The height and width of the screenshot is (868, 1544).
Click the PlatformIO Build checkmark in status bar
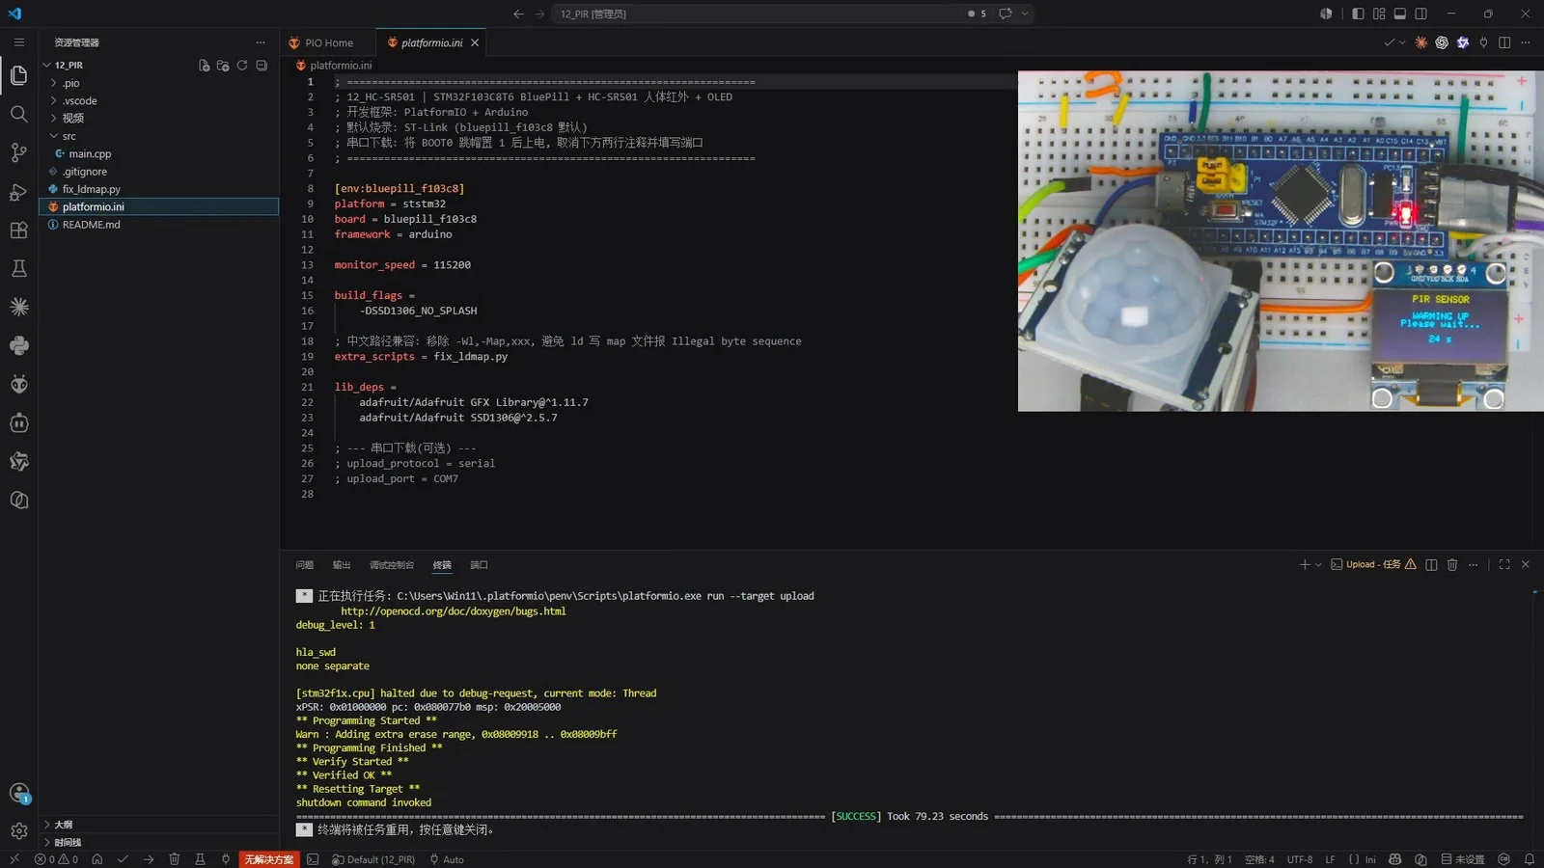coord(123,859)
